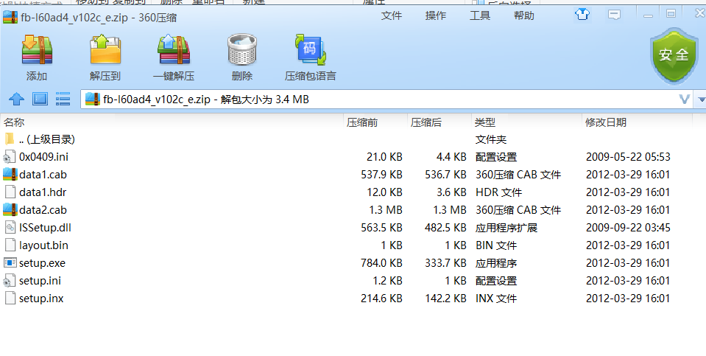
Task: Click the 删除 (Delete) trash icon
Action: tap(241, 52)
